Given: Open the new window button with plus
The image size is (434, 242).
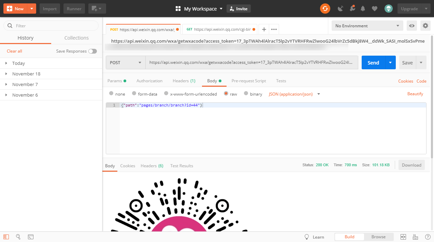Looking at the screenshot, I should click(x=97, y=9).
